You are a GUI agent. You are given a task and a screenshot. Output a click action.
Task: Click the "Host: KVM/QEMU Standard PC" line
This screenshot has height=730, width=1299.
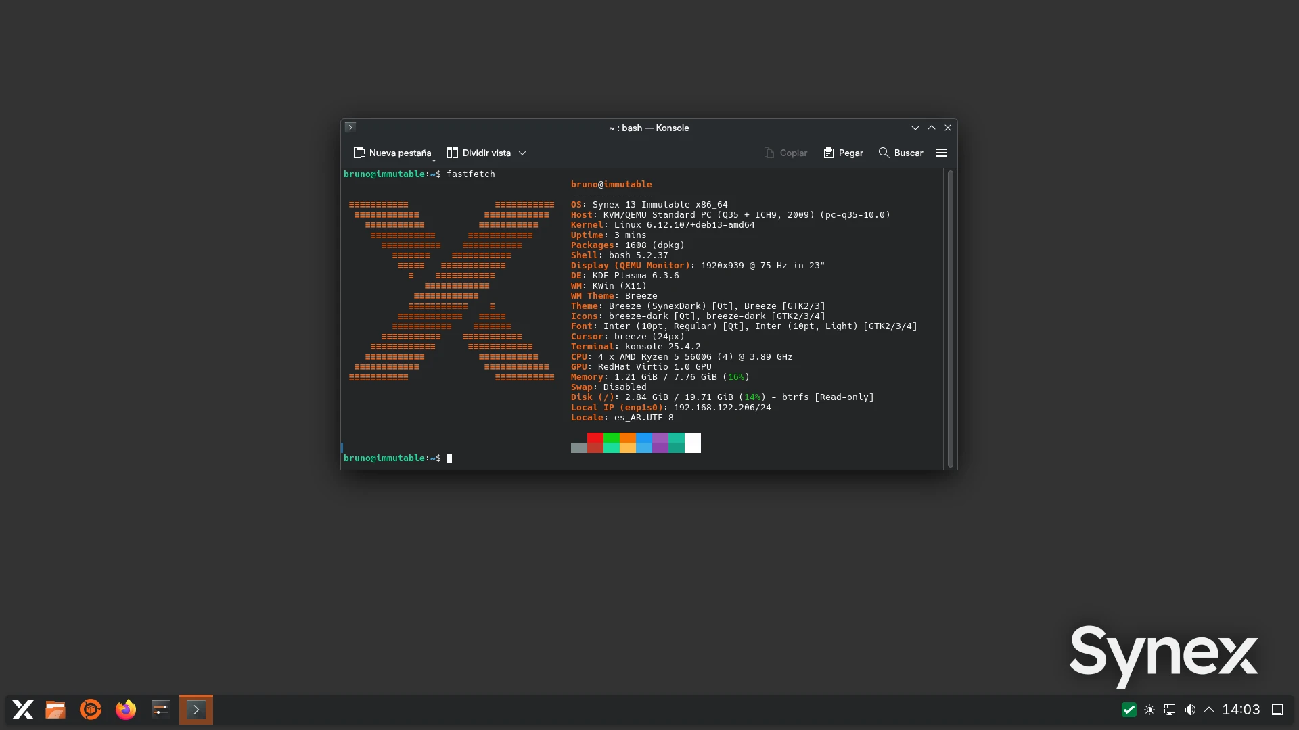coord(731,215)
